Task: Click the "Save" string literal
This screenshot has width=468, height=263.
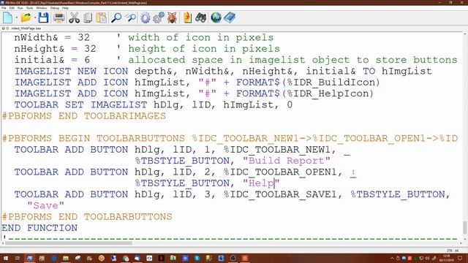Action: click(45, 205)
